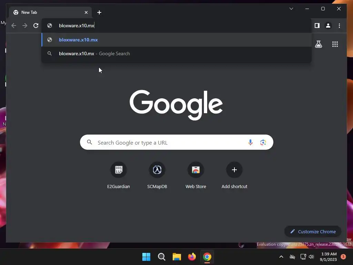Choose bloxware.x10.mx Google Search suggestion
353x265 pixels.
pos(176,53)
